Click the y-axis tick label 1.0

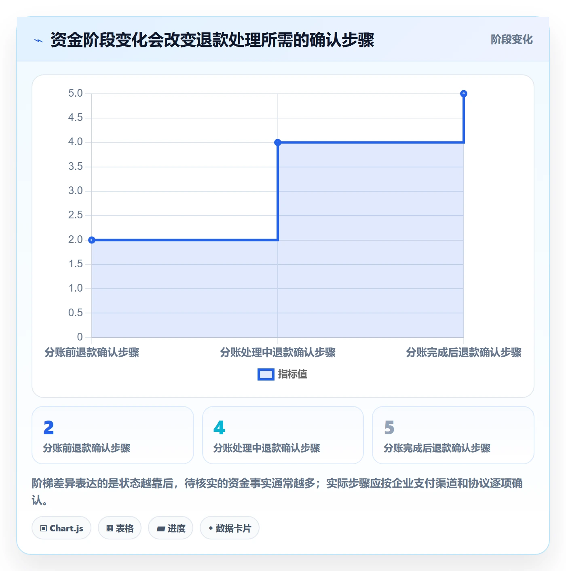[x=75, y=288]
